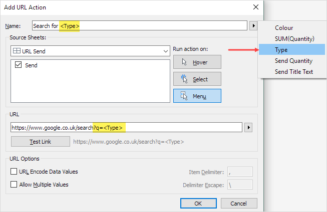
Task: Pick SUM(Quantity) from the field menu
Action: click(292, 38)
